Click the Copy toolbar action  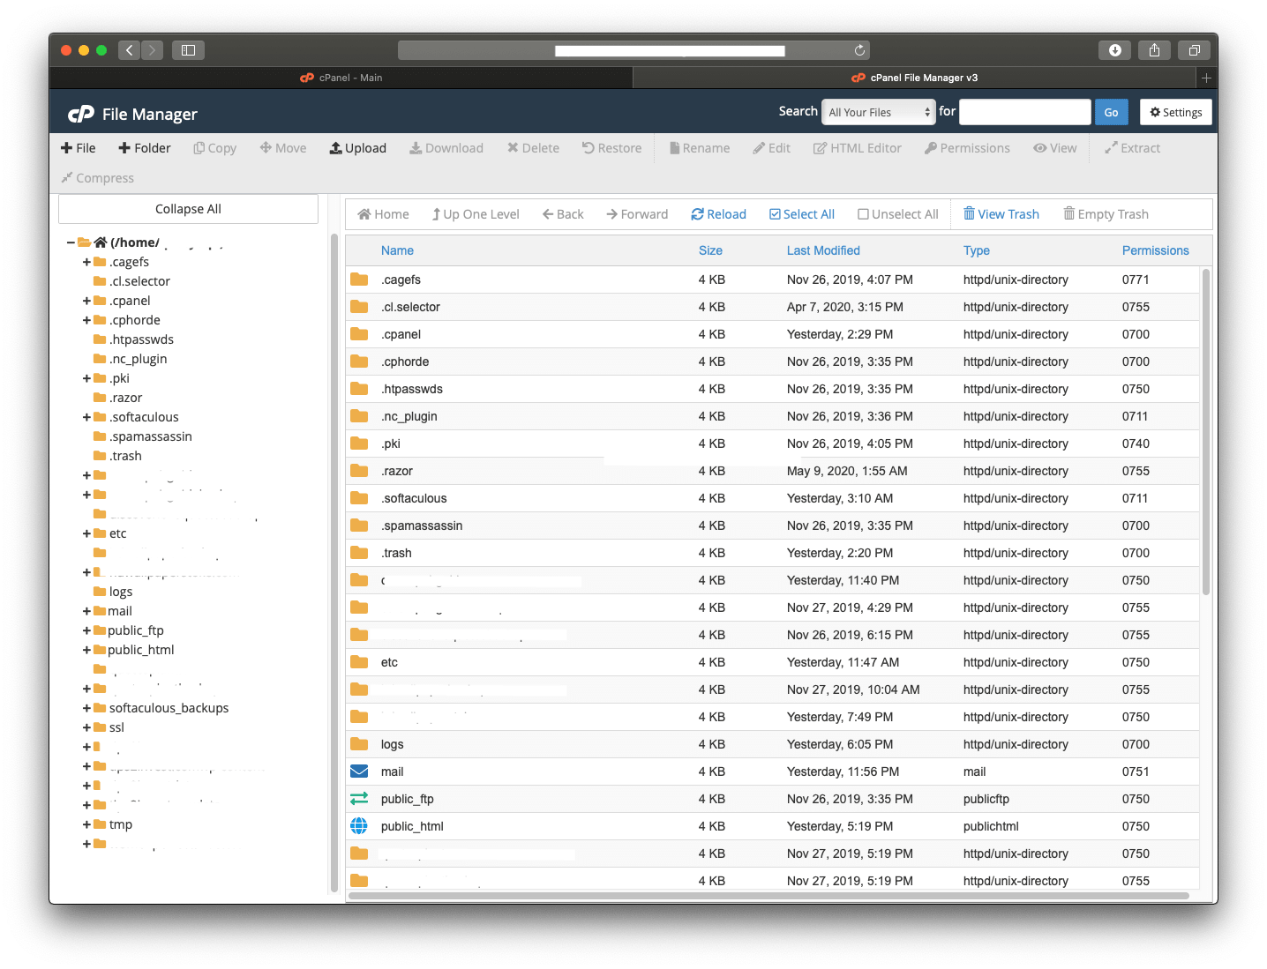(215, 148)
